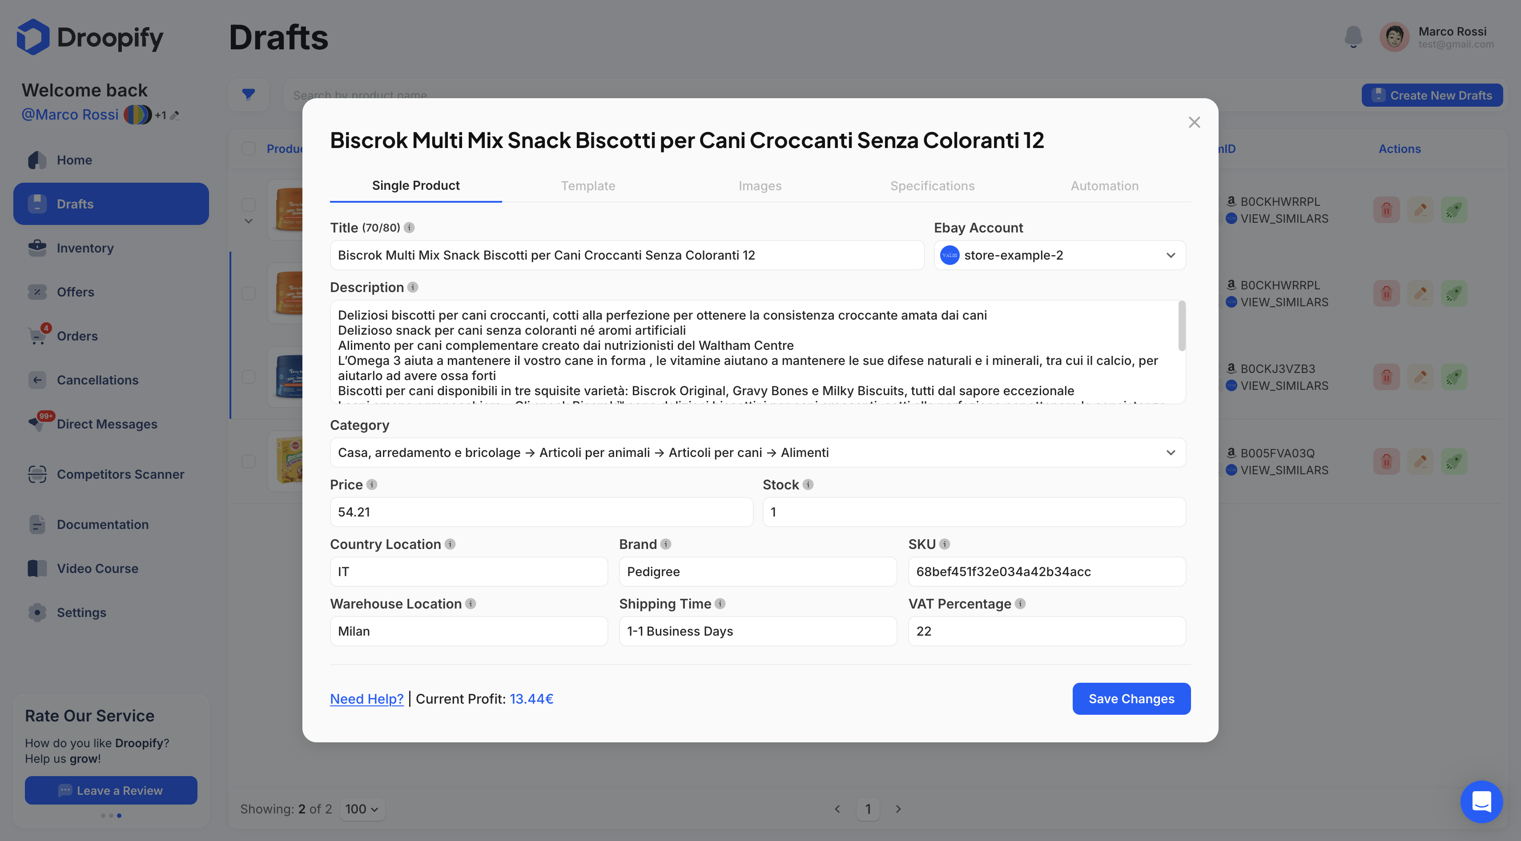
Task: Click the Stock info icon
Action: [x=808, y=484]
